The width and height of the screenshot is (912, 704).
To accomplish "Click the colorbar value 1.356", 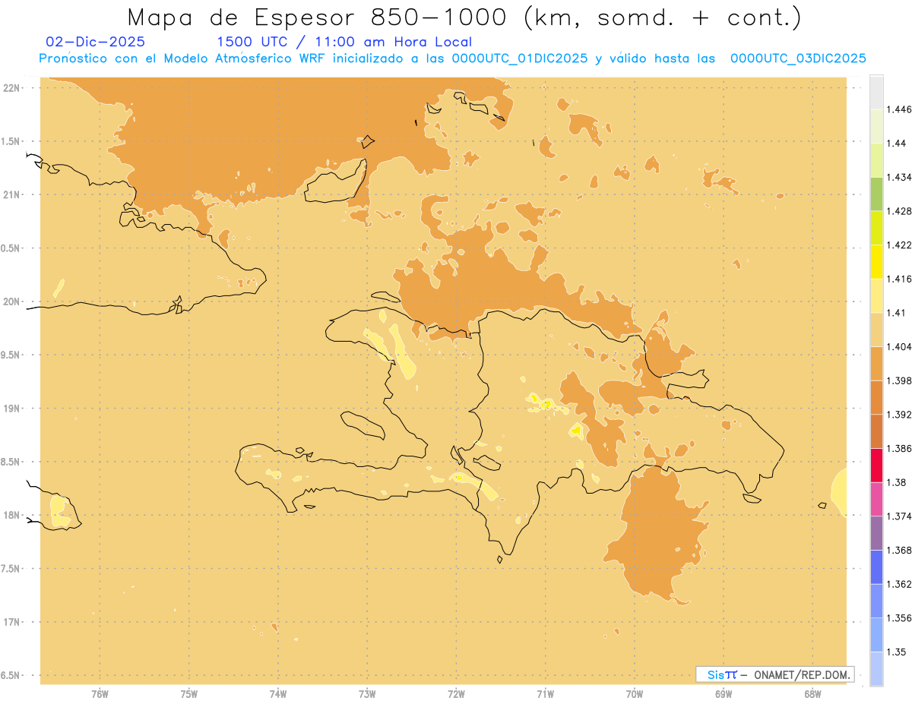I will (899, 618).
